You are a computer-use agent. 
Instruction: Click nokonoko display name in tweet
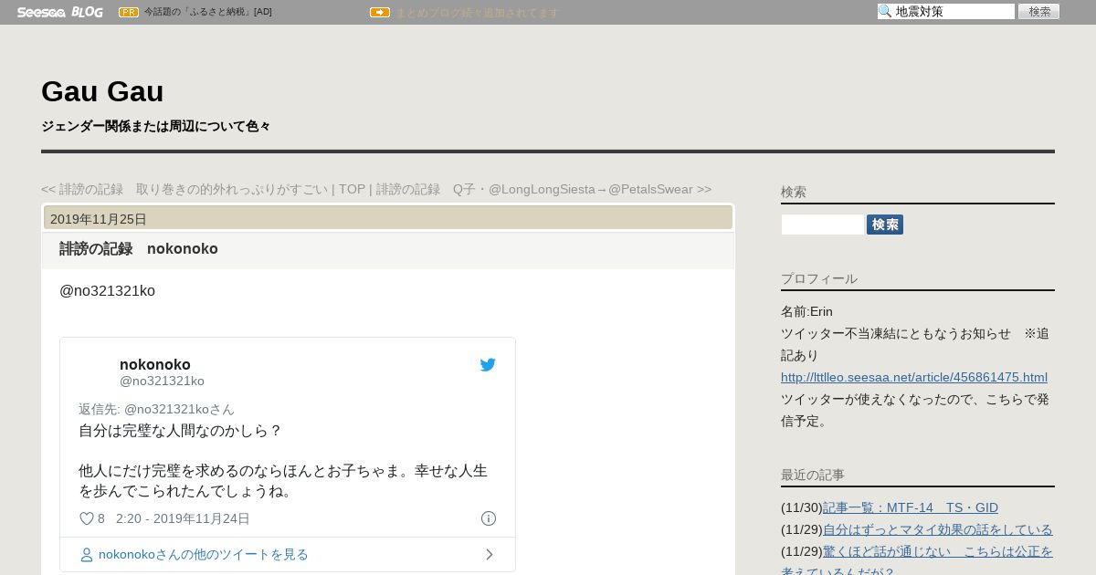155,364
